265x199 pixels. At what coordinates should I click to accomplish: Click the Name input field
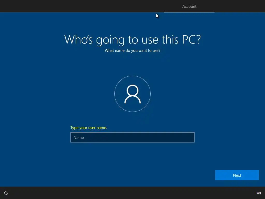132,137
